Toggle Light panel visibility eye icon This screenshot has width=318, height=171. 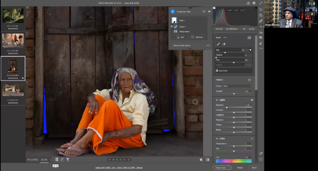point(252,100)
